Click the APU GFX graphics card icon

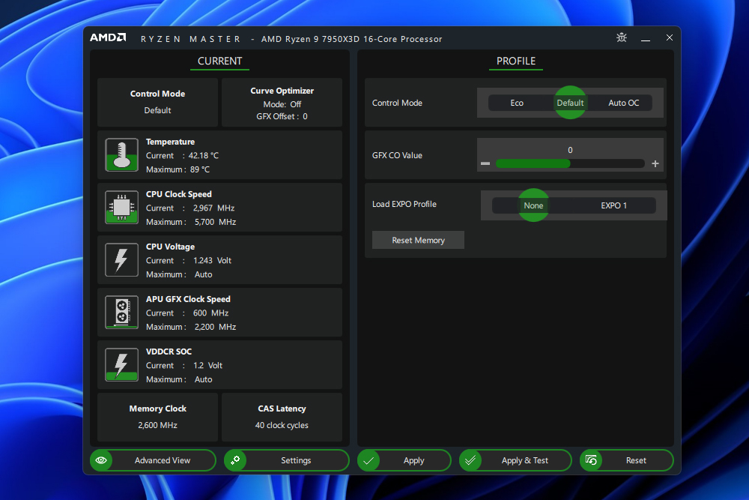click(x=121, y=313)
